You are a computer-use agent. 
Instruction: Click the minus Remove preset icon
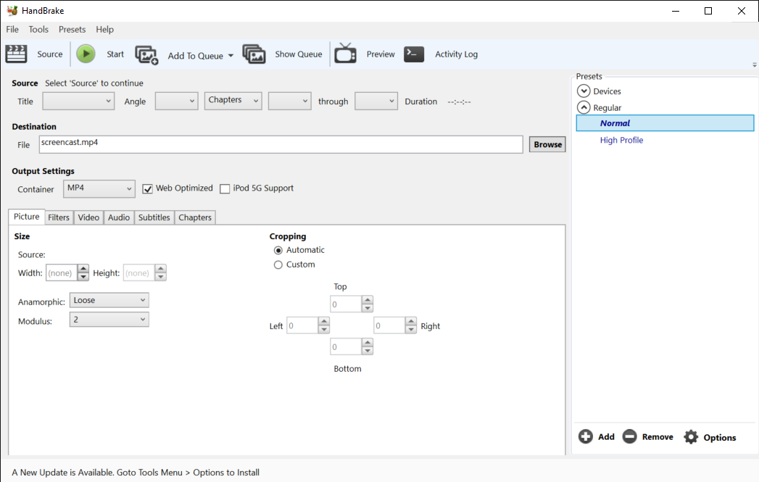pos(629,436)
